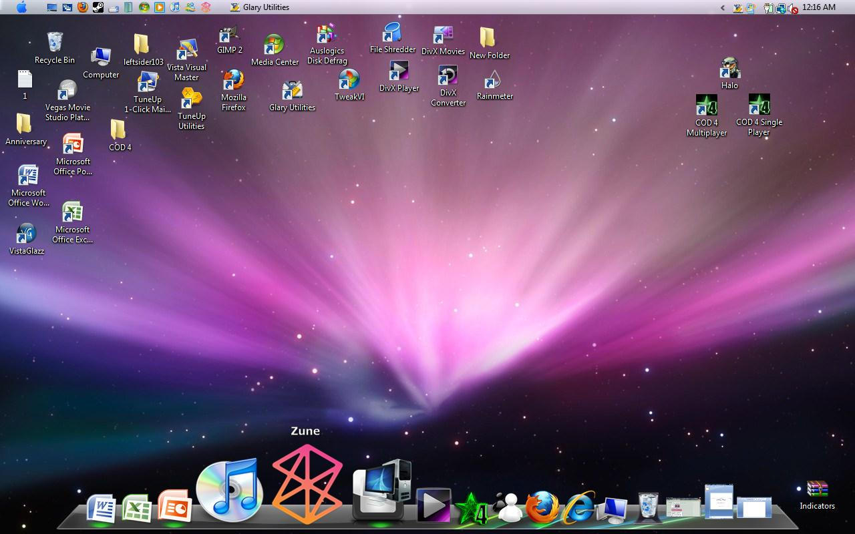The image size is (855, 534).
Task: Launch Internet Explorer from the dock
Action: [578, 507]
